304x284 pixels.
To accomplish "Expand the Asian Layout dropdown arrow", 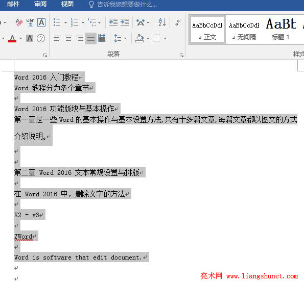I will tap(148, 22).
